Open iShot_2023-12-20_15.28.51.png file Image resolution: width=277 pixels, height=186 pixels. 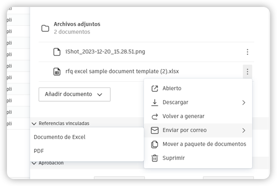pos(105,51)
